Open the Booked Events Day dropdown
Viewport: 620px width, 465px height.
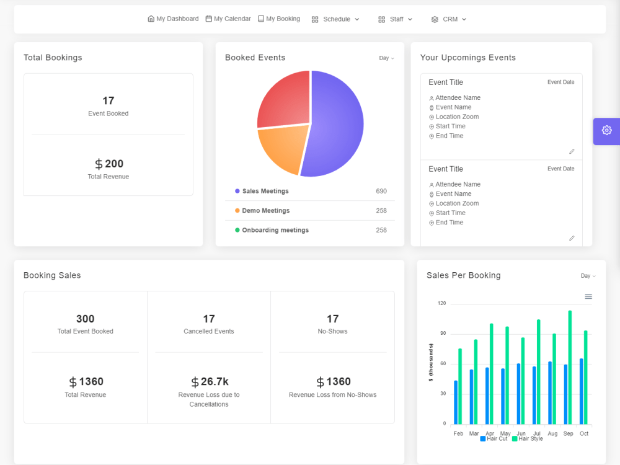click(x=386, y=58)
